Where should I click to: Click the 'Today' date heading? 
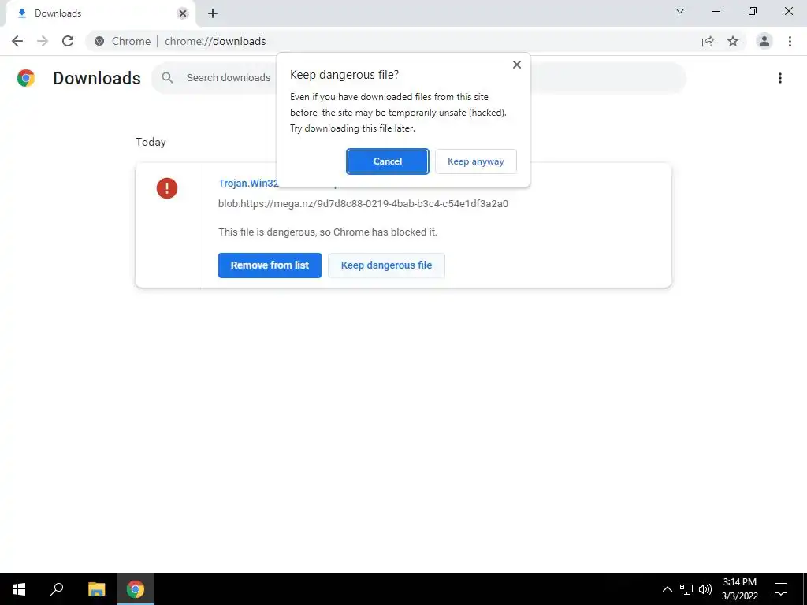pos(151,142)
